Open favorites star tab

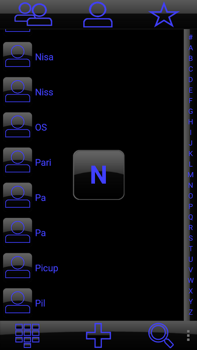pyautogui.click(x=164, y=15)
